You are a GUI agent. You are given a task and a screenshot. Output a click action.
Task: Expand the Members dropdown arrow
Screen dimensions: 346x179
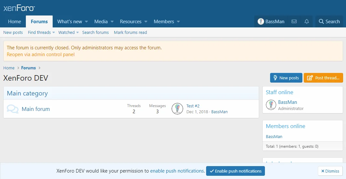178,22
